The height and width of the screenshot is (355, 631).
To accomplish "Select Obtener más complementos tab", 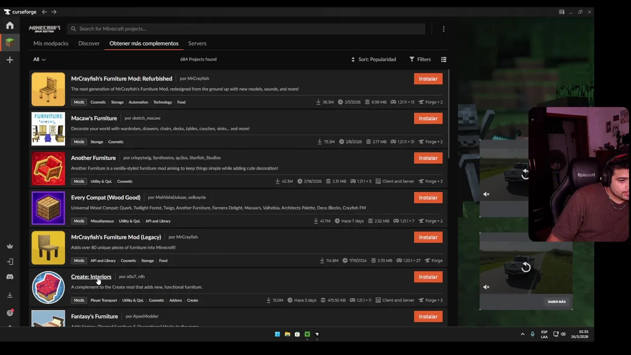I will [144, 43].
